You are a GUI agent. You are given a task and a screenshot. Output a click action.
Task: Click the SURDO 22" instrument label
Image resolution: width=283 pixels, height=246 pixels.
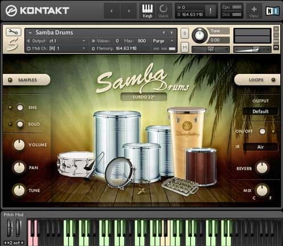[143, 97]
